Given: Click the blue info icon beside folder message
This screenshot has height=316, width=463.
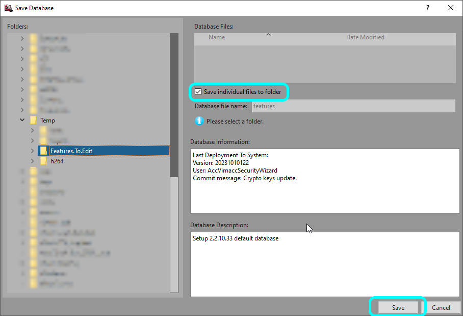Looking at the screenshot, I should 199,121.
